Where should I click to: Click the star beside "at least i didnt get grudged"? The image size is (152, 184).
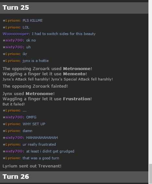tap(4, 151)
